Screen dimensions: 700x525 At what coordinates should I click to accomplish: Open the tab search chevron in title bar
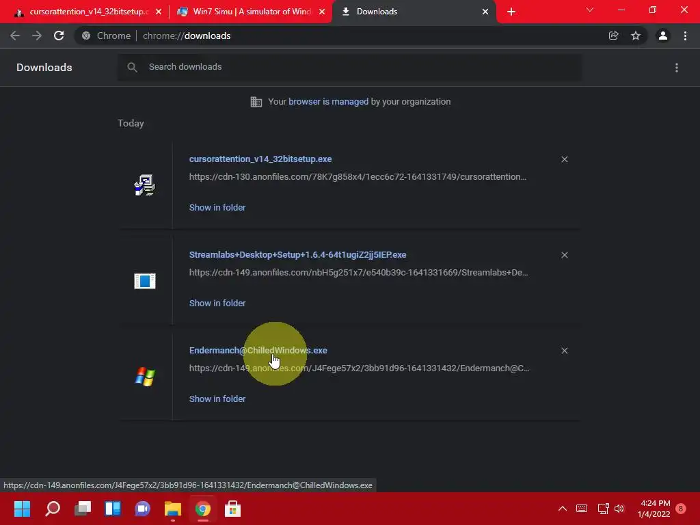[590, 10]
